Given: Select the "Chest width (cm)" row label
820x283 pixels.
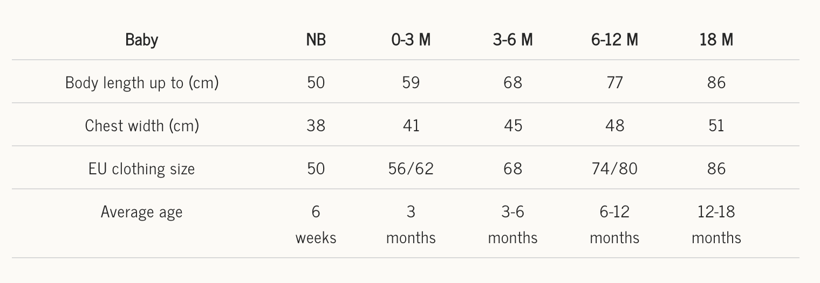Looking at the screenshot, I should click(x=142, y=125).
